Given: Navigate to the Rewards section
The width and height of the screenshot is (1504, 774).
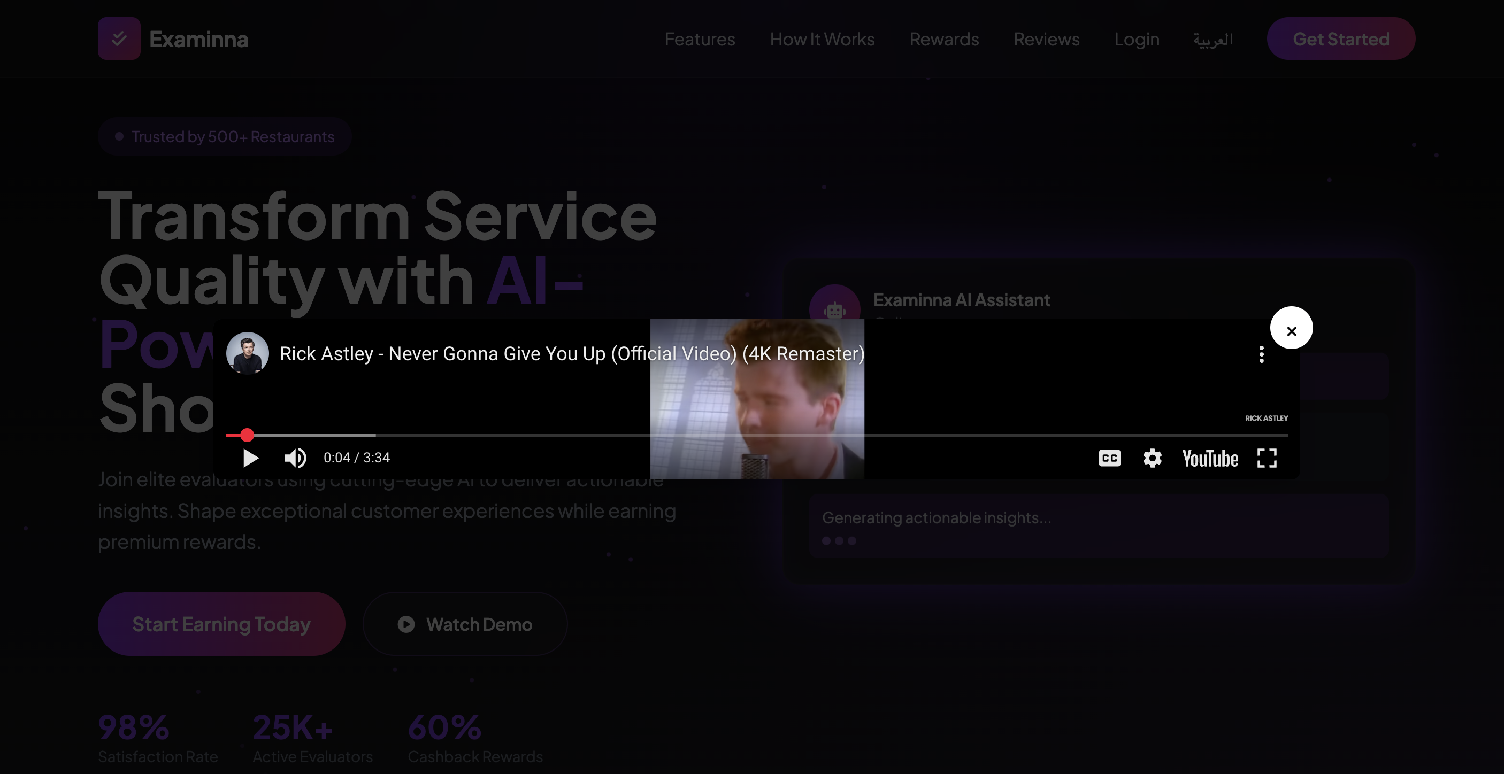Looking at the screenshot, I should pyautogui.click(x=943, y=39).
